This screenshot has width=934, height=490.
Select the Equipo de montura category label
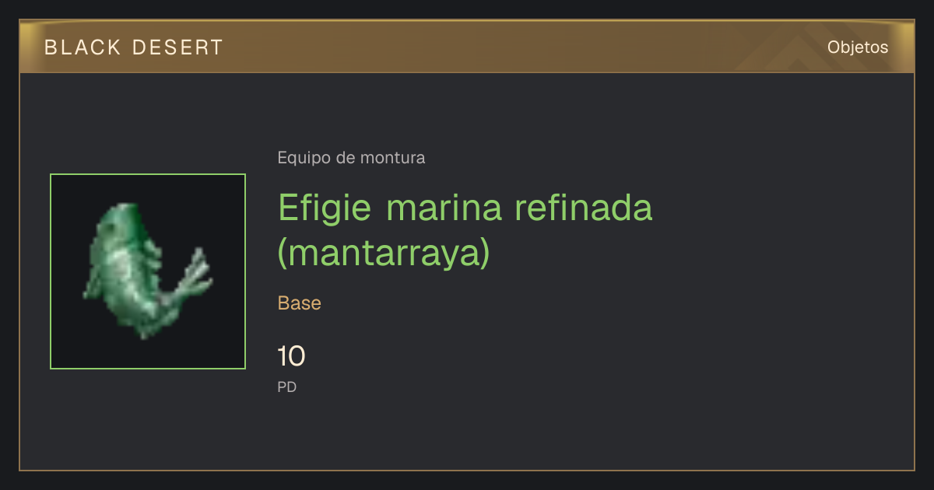click(351, 158)
